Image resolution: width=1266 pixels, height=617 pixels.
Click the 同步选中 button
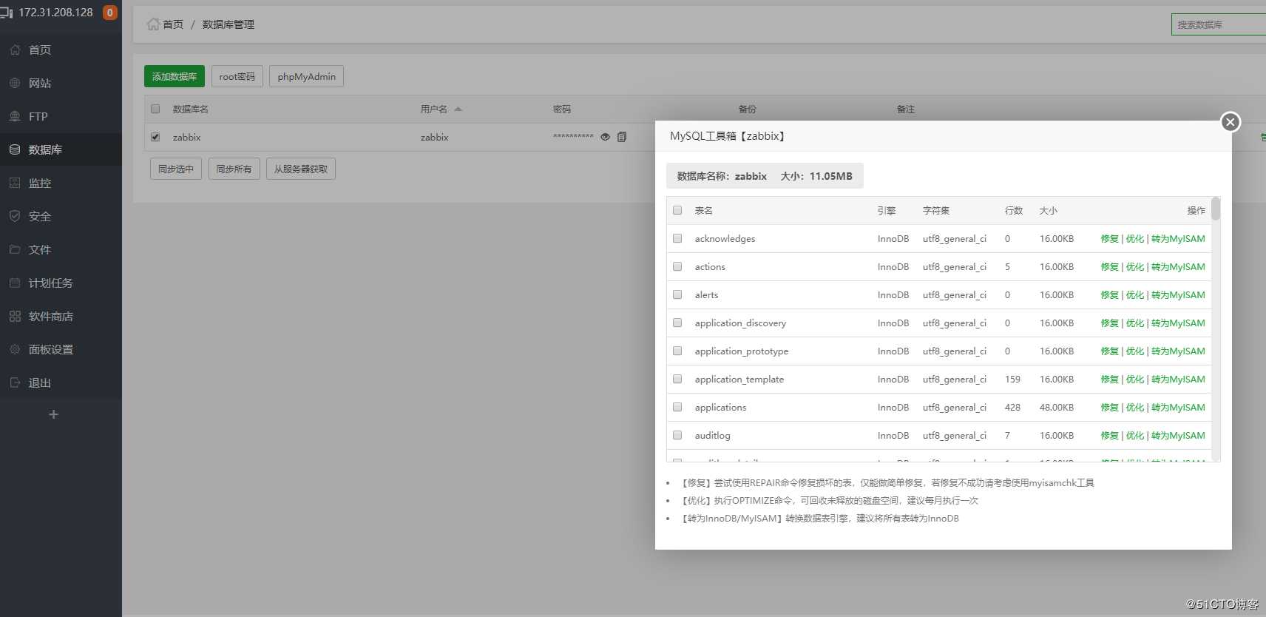[176, 169]
